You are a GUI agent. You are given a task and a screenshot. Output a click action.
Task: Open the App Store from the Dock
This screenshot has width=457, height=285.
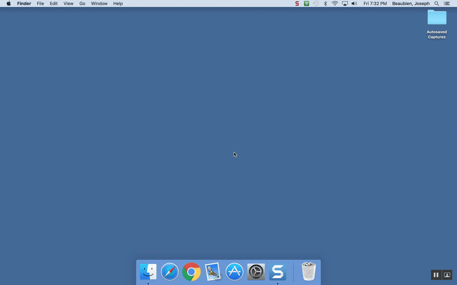click(x=235, y=271)
